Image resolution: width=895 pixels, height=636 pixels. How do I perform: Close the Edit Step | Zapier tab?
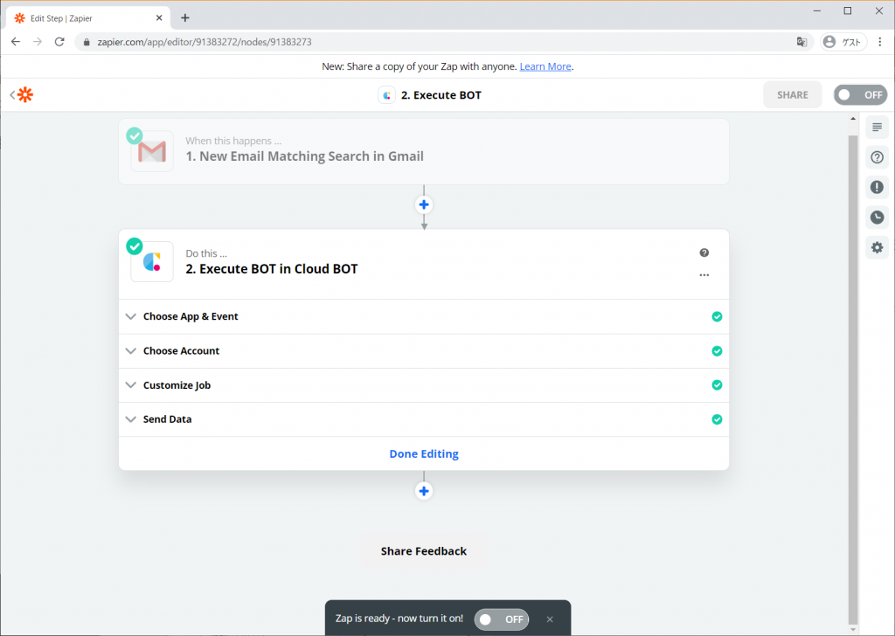[159, 17]
